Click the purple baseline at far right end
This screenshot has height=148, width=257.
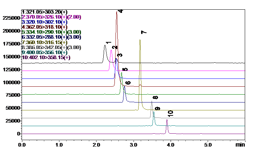(244, 134)
